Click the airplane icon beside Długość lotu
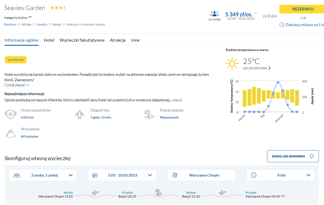The width and height of the screenshot is (324, 205). pyautogui.click(x=79, y=114)
